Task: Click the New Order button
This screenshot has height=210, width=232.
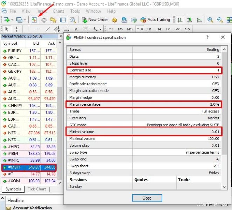Action: [x=95, y=20]
